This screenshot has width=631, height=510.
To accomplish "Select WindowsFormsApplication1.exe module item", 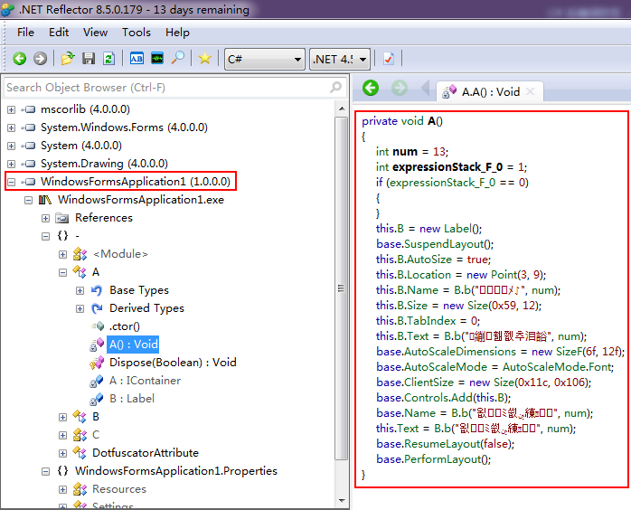I will pyautogui.click(x=141, y=200).
